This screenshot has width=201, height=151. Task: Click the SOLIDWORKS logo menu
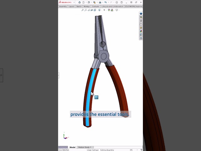tap(65, 2)
